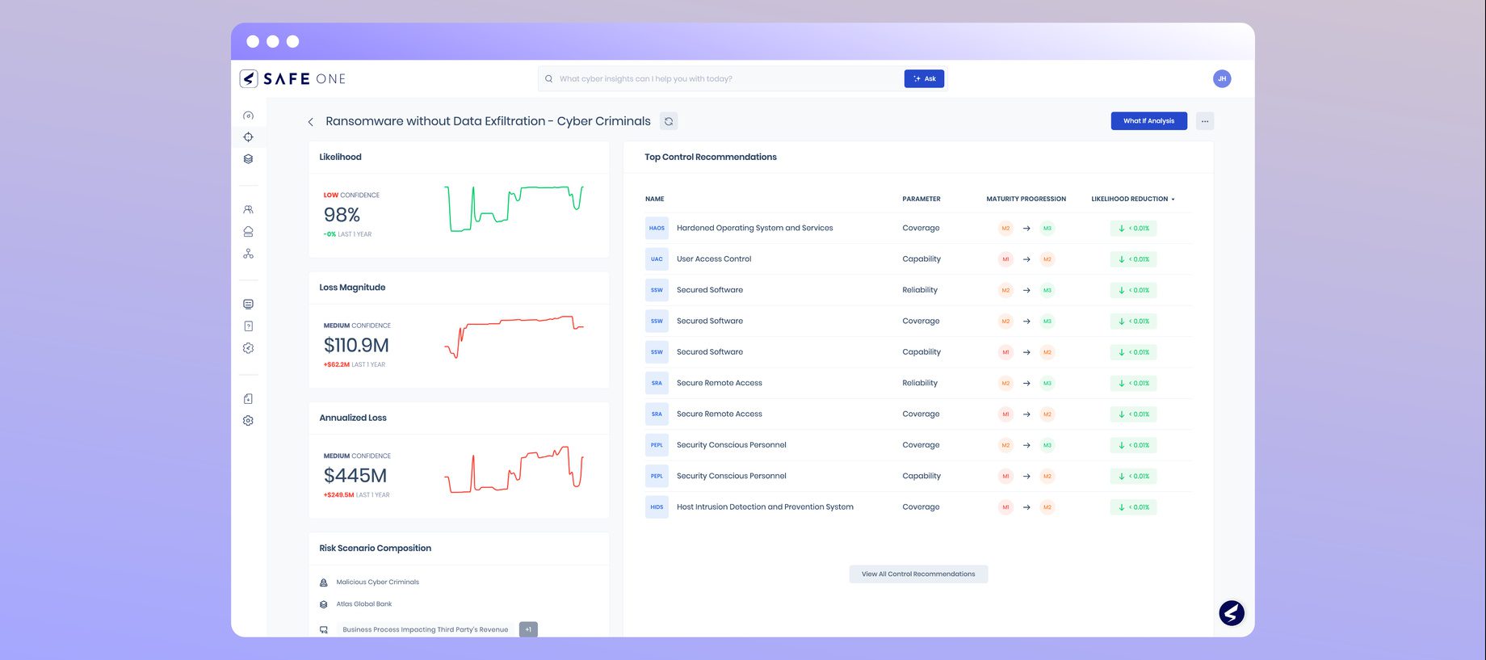Viewport: 1486px width, 660px height.
Task: Open the dashboard gauge icon in sidebar
Action: (x=248, y=116)
